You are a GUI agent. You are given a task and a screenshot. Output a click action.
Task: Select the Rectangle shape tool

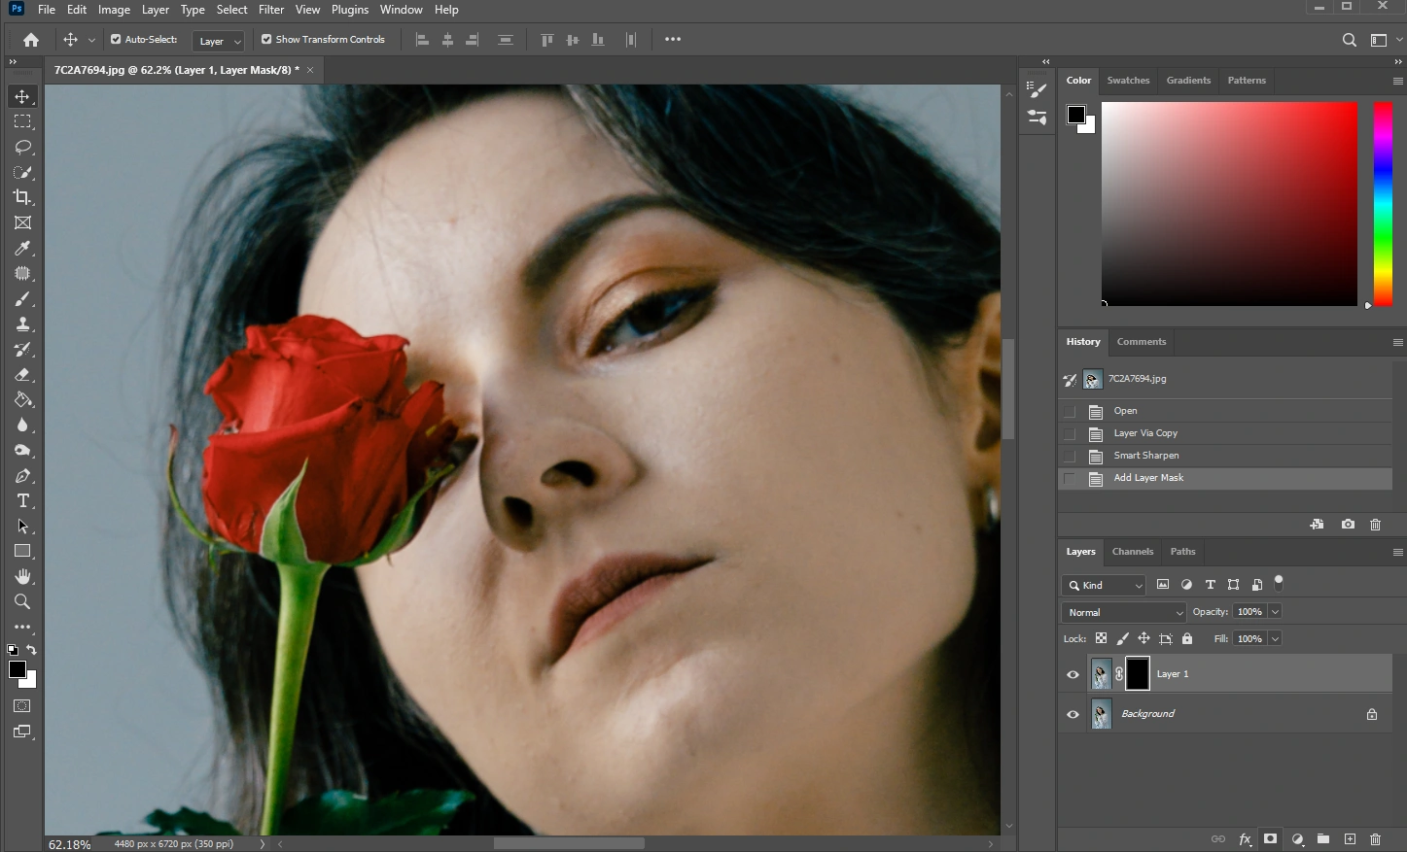point(22,552)
